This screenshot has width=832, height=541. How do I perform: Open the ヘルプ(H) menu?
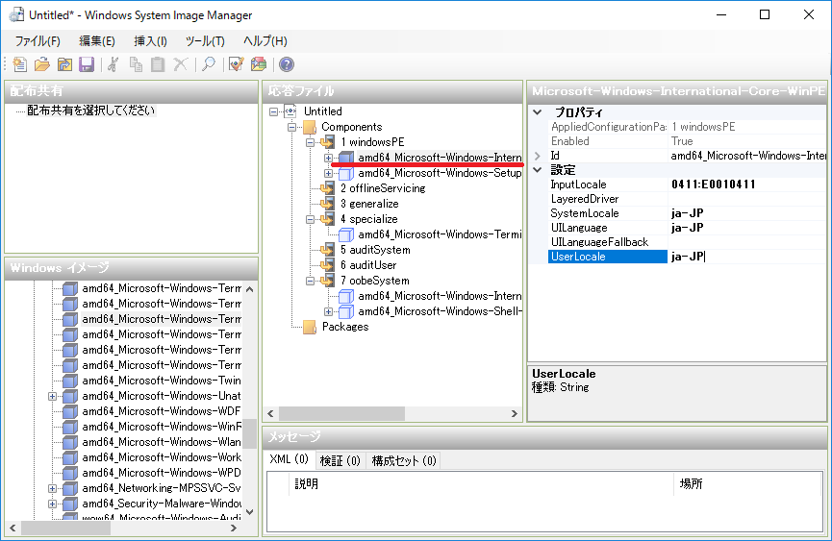(x=265, y=40)
